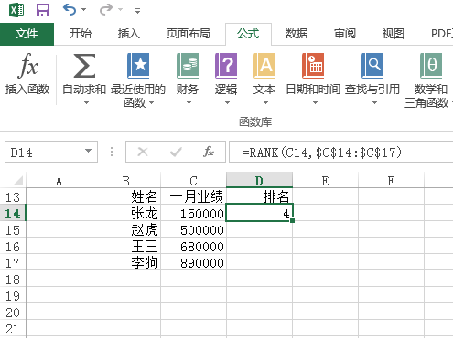Viewport: 453px width, 338px height.
Task: Select the 公式 tab
Action: point(248,34)
